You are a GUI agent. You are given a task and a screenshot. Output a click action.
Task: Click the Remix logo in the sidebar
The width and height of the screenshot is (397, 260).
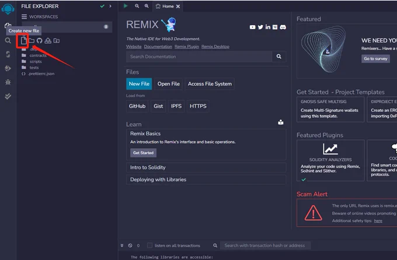[8, 8]
